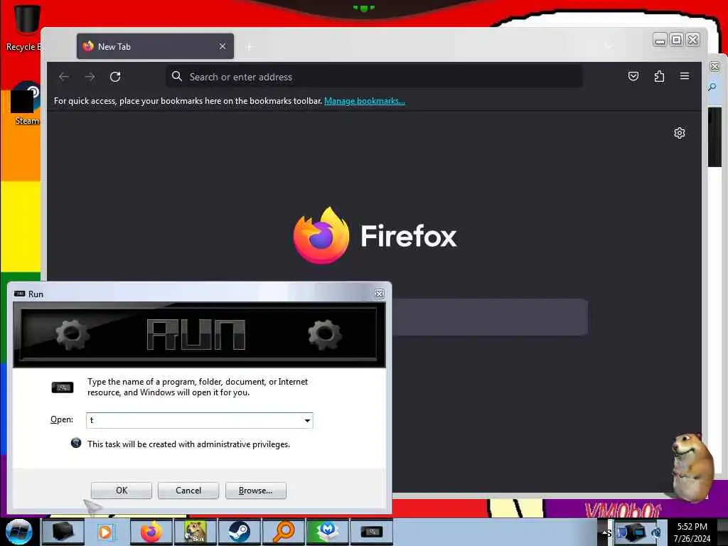Image resolution: width=728 pixels, height=546 pixels.
Task: Cancel the Run dialog
Action: pos(188,491)
